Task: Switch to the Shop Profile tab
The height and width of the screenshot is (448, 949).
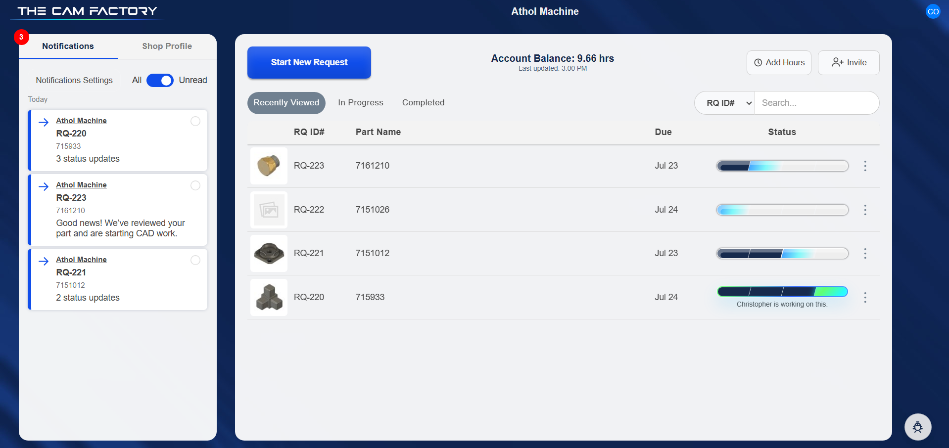Action: [x=167, y=46]
